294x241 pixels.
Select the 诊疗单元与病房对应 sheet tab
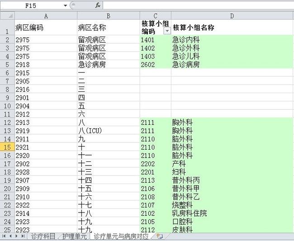pyautogui.click(x=121, y=236)
